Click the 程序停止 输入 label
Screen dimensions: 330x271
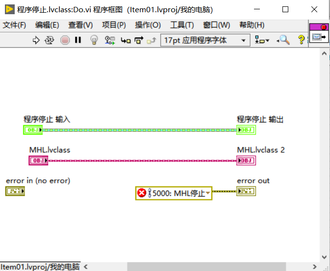[x=47, y=119]
